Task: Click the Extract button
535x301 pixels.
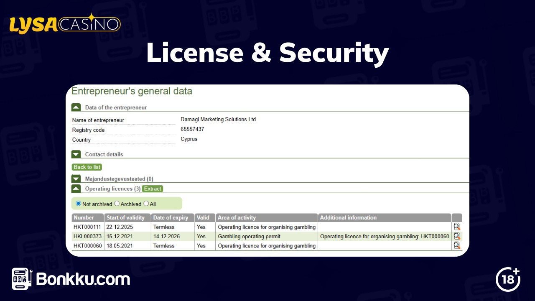Action: [x=153, y=189]
